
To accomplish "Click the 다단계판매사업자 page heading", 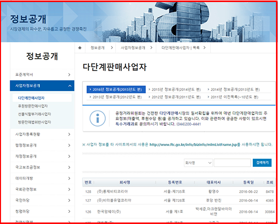I will click(115, 67).
